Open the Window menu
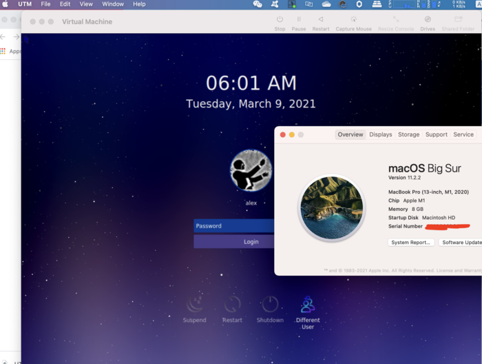Viewport: 482px width, 364px height. pyautogui.click(x=113, y=4)
